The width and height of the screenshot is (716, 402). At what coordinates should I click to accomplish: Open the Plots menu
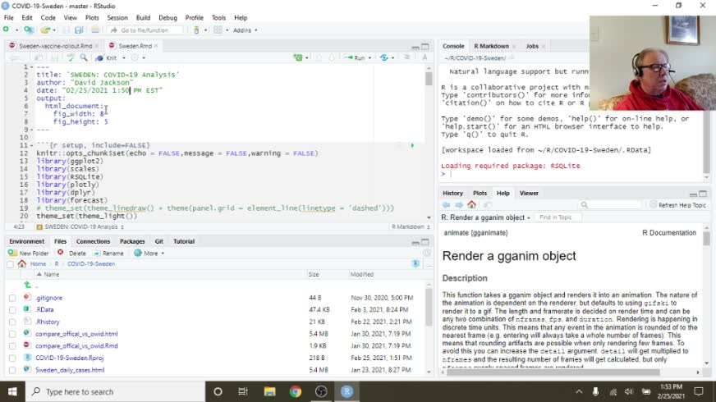click(x=92, y=18)
